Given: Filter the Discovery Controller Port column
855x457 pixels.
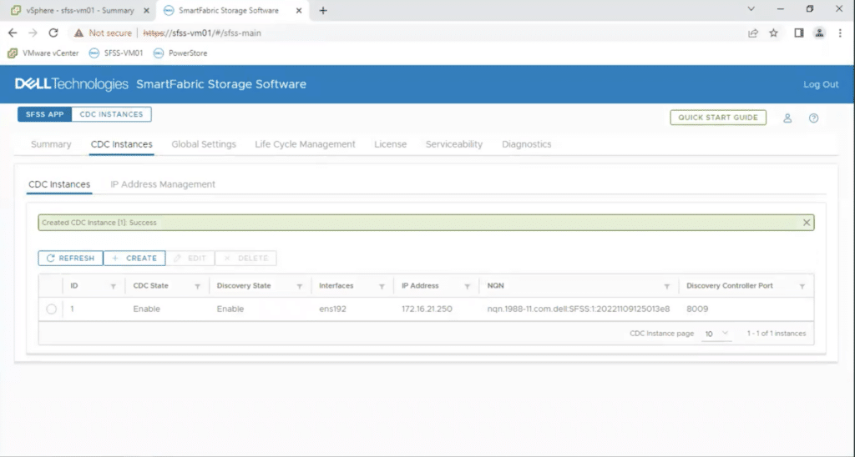Looking at the screenshot, I should tap(802, 287).
